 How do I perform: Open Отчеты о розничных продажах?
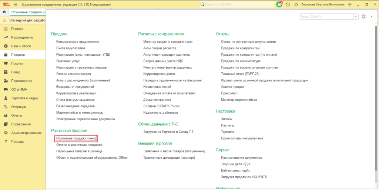pos(79,145)
